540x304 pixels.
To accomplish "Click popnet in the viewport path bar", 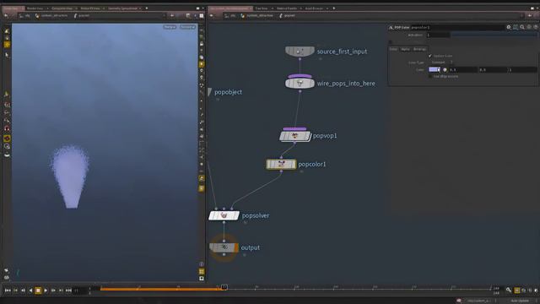I will (84, 15).
